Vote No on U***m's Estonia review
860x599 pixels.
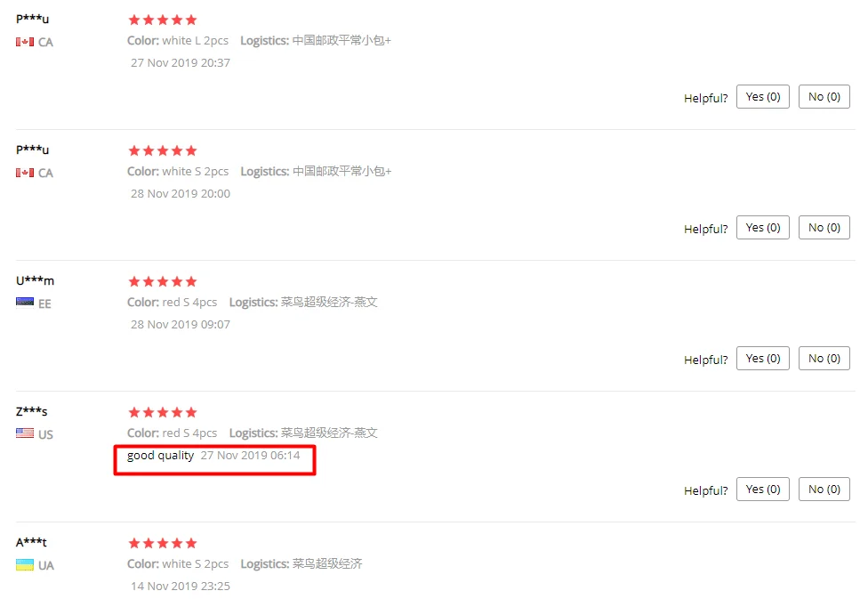point(824,358)
